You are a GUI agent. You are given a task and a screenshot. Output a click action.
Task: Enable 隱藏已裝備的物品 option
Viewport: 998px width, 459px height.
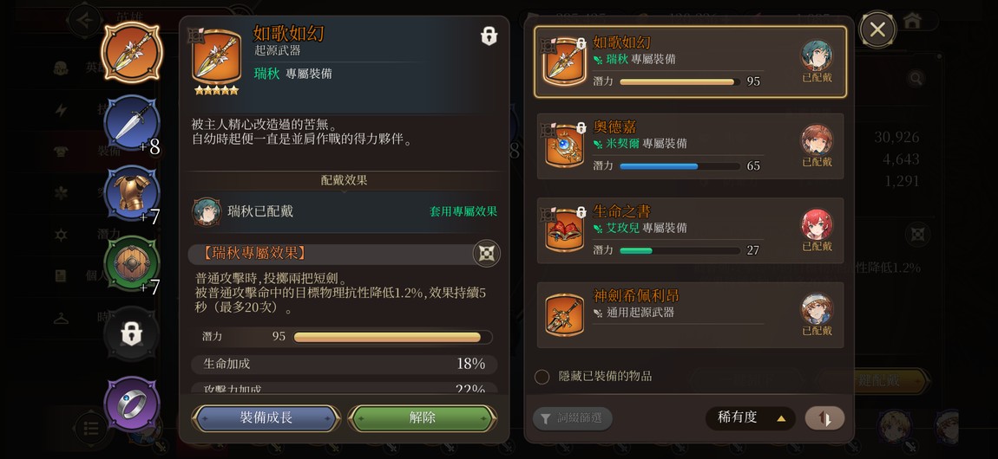pos(542,377)
